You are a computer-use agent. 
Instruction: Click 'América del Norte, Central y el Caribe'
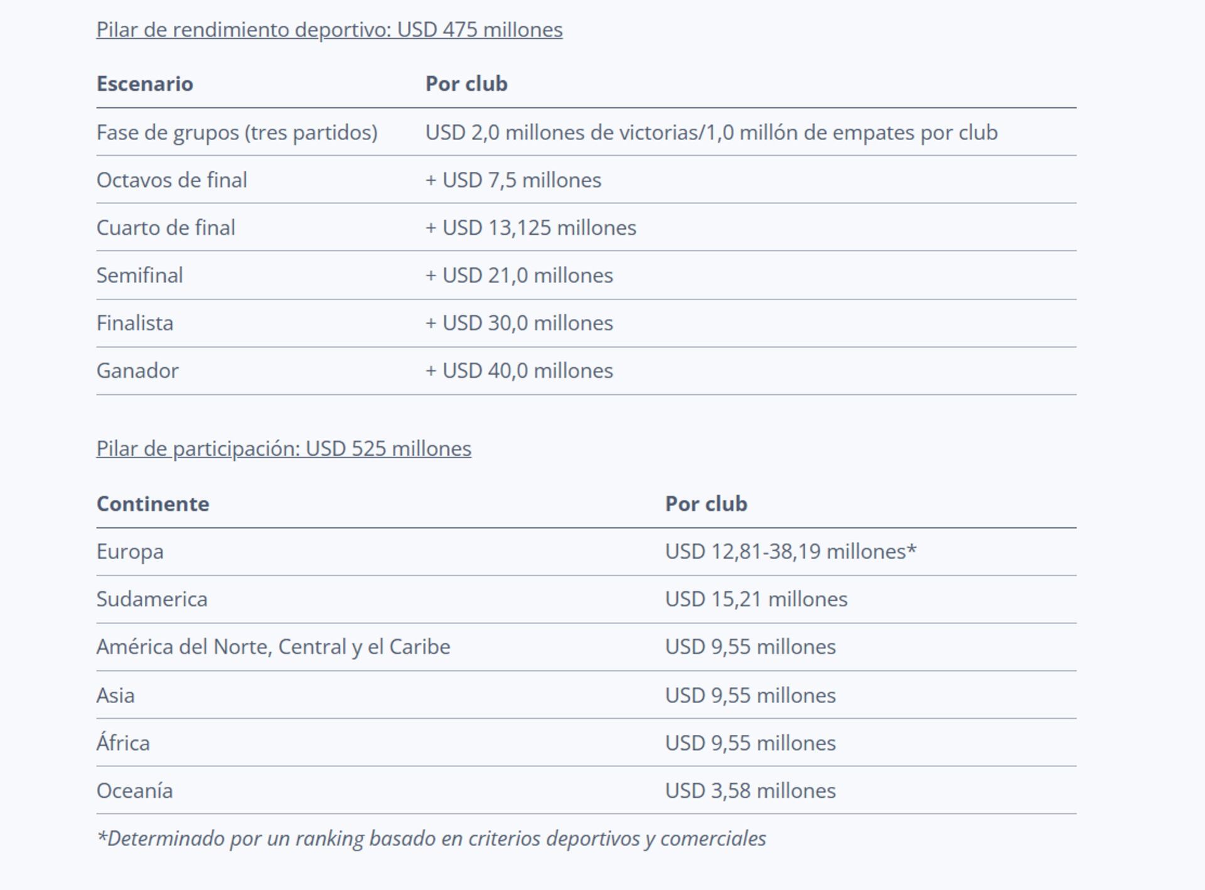click(x=273, y=647)
